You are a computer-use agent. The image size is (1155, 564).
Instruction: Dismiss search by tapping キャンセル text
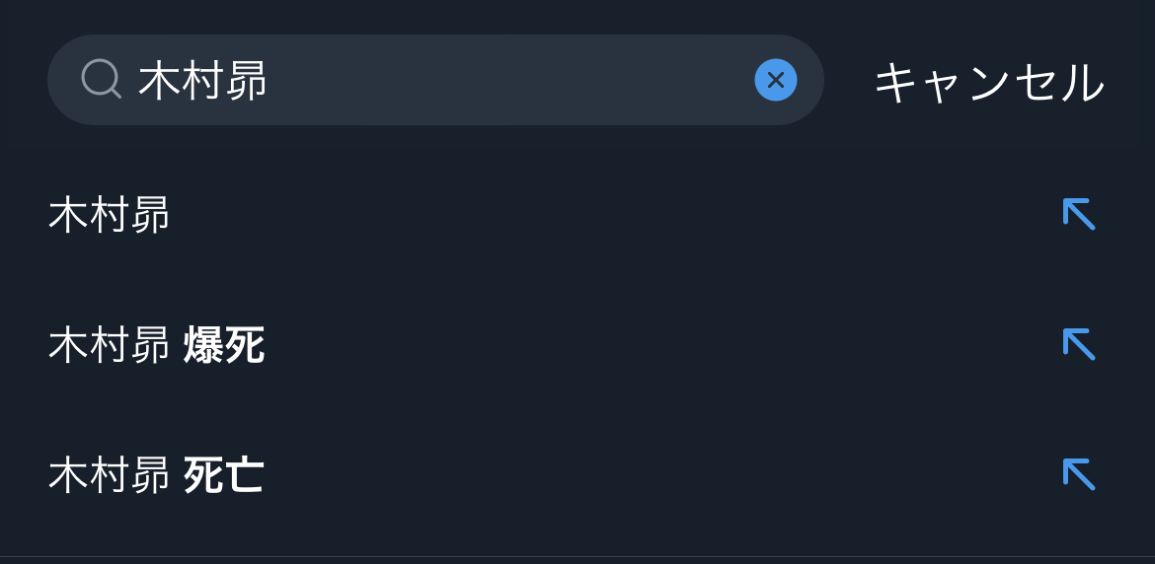pyautogui.click(x=989, y=82)
